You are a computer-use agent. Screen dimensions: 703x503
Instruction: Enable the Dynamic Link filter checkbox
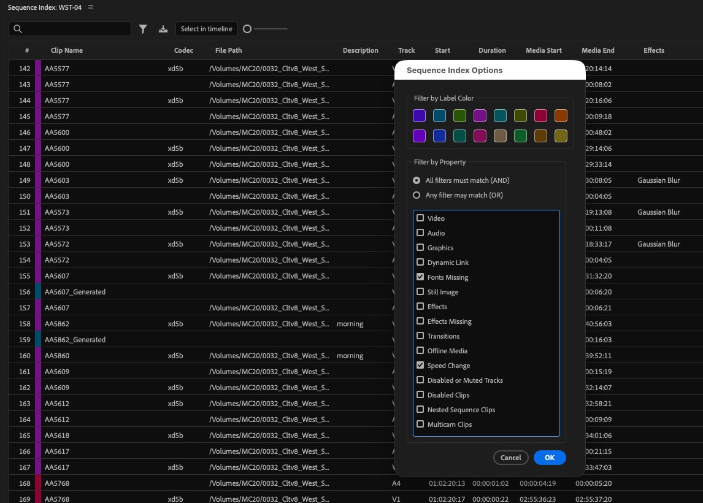point(420,263)
